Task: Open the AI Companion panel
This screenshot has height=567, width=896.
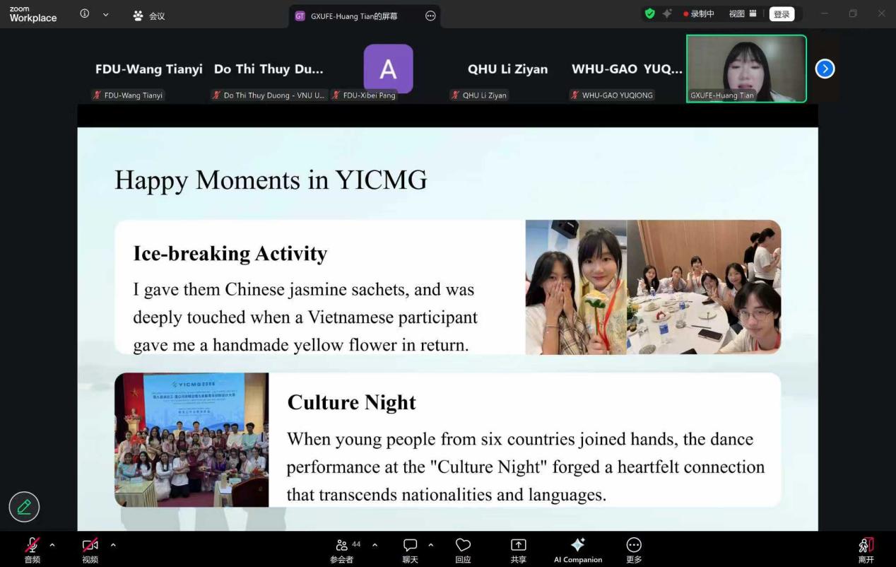Action: coord(577,550)
